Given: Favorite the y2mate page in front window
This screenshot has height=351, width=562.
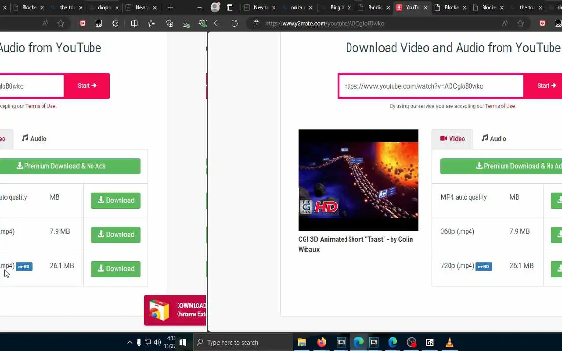Looking at the screenshot, I should (521, 23).
